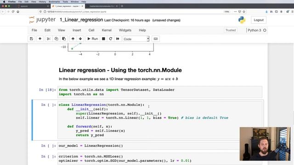
Task: Copy selected cells icon
Action: (56, 38)
